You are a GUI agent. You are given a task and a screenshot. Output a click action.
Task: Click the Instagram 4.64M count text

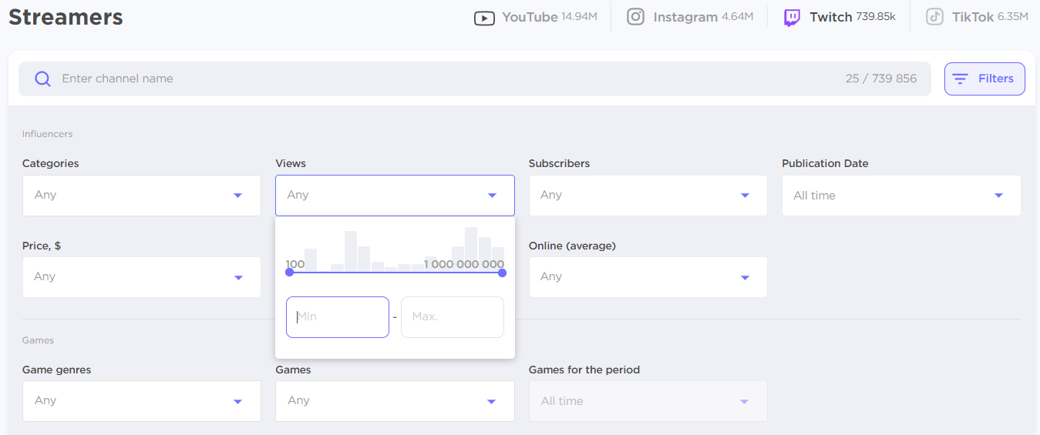pos(737,17)
